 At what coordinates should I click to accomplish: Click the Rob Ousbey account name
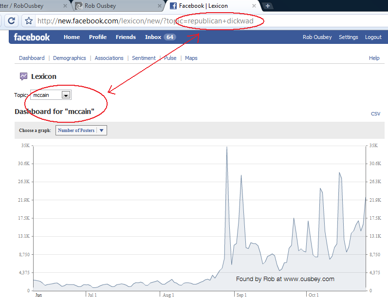tap(317, 37)
